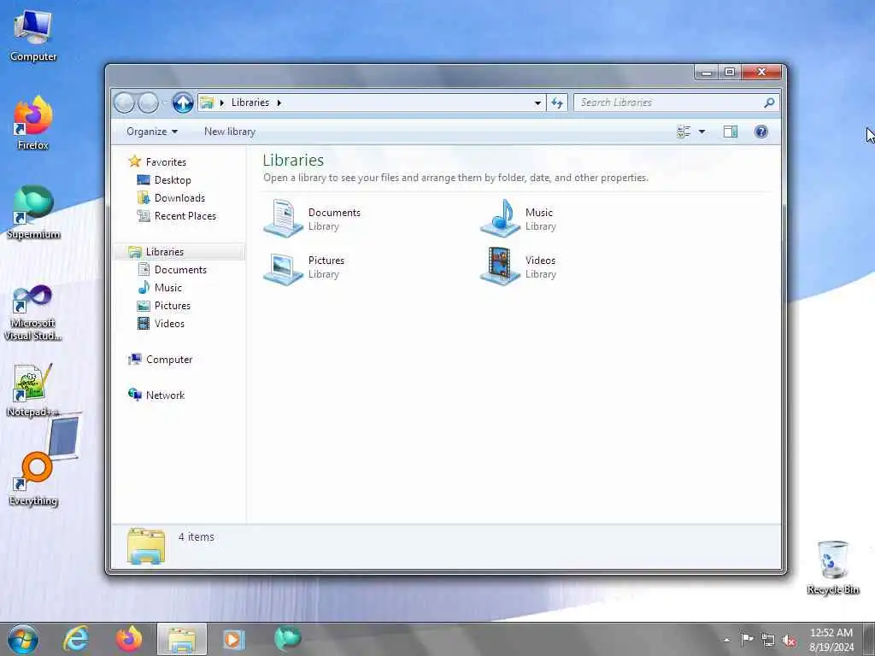Expand the arrow before Libraries in address bar
Screen dimensions: 875x656
click(x=222, y=102)
